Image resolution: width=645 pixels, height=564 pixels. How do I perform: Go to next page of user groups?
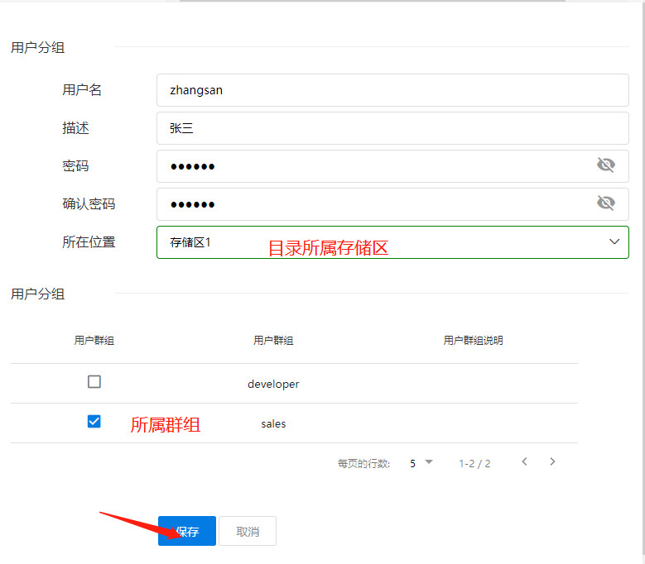(552, 462)
